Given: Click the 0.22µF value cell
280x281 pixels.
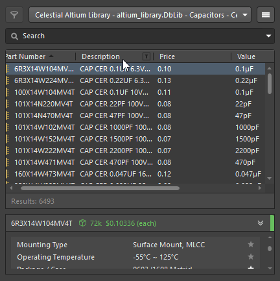Looking at the screenshot, I should coord(246,80).
